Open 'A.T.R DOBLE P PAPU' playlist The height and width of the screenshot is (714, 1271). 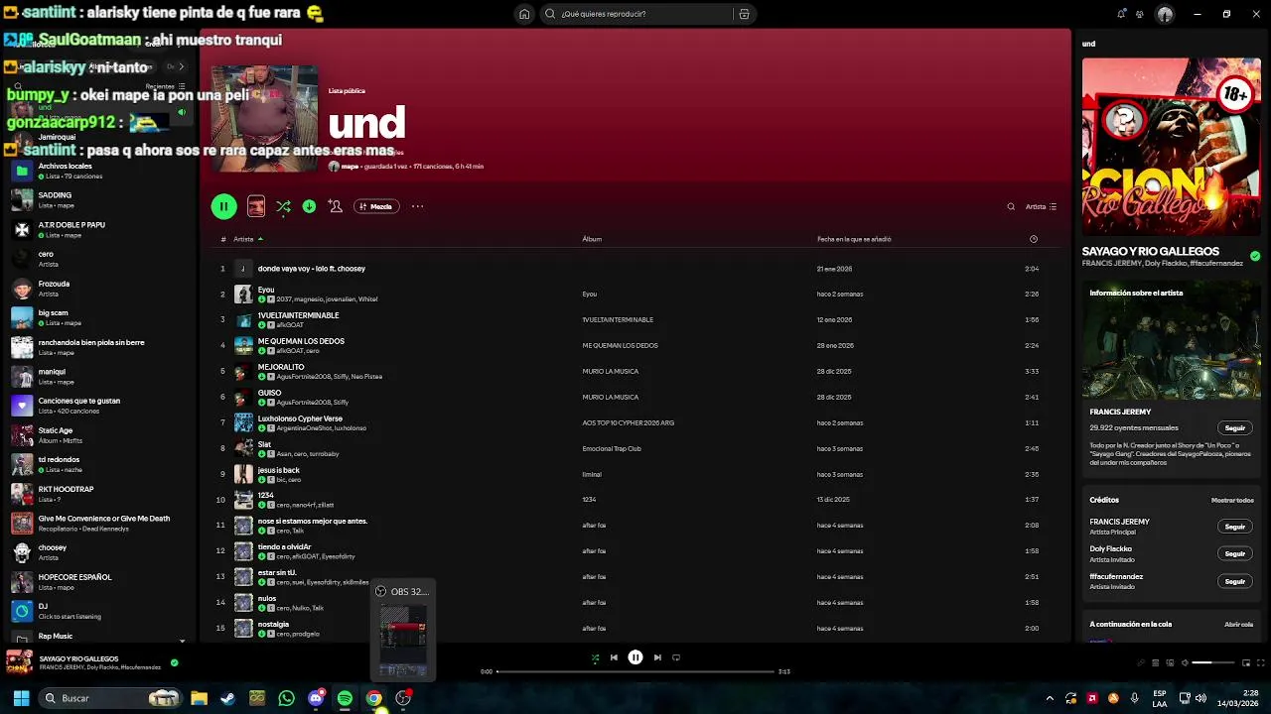[99, 229]
